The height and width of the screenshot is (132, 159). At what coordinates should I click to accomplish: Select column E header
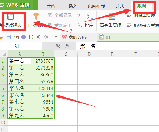[112, 54]
